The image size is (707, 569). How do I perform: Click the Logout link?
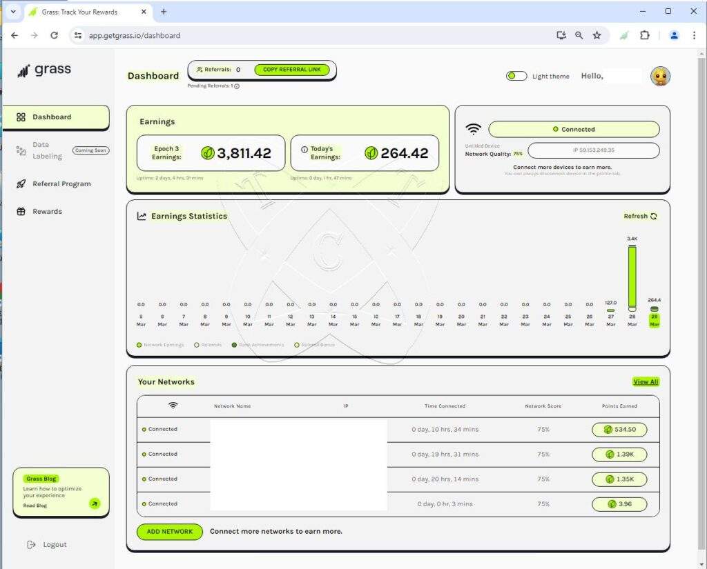(47, 545)
